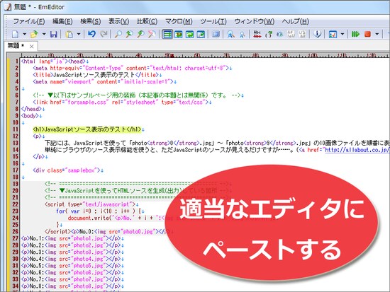Expand the Open file dropdown arrow
Screen dimensions: 390x292
coord(44,34)
